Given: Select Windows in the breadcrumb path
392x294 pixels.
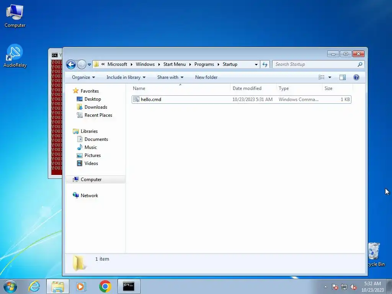Looking at the screenshot, I should (x=145, y=64).
